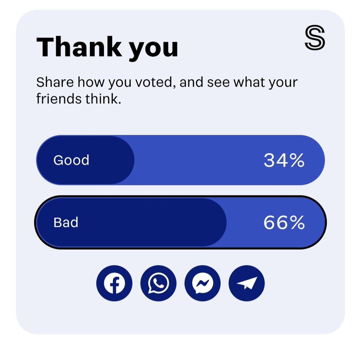
Task: Click the dark filled portion of Good bar
Action: pos(85,160)
